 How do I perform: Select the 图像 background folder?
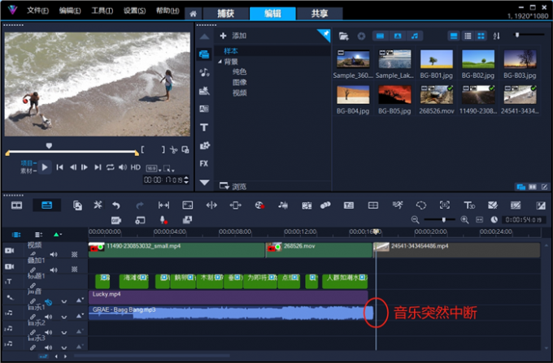(239, 82)
